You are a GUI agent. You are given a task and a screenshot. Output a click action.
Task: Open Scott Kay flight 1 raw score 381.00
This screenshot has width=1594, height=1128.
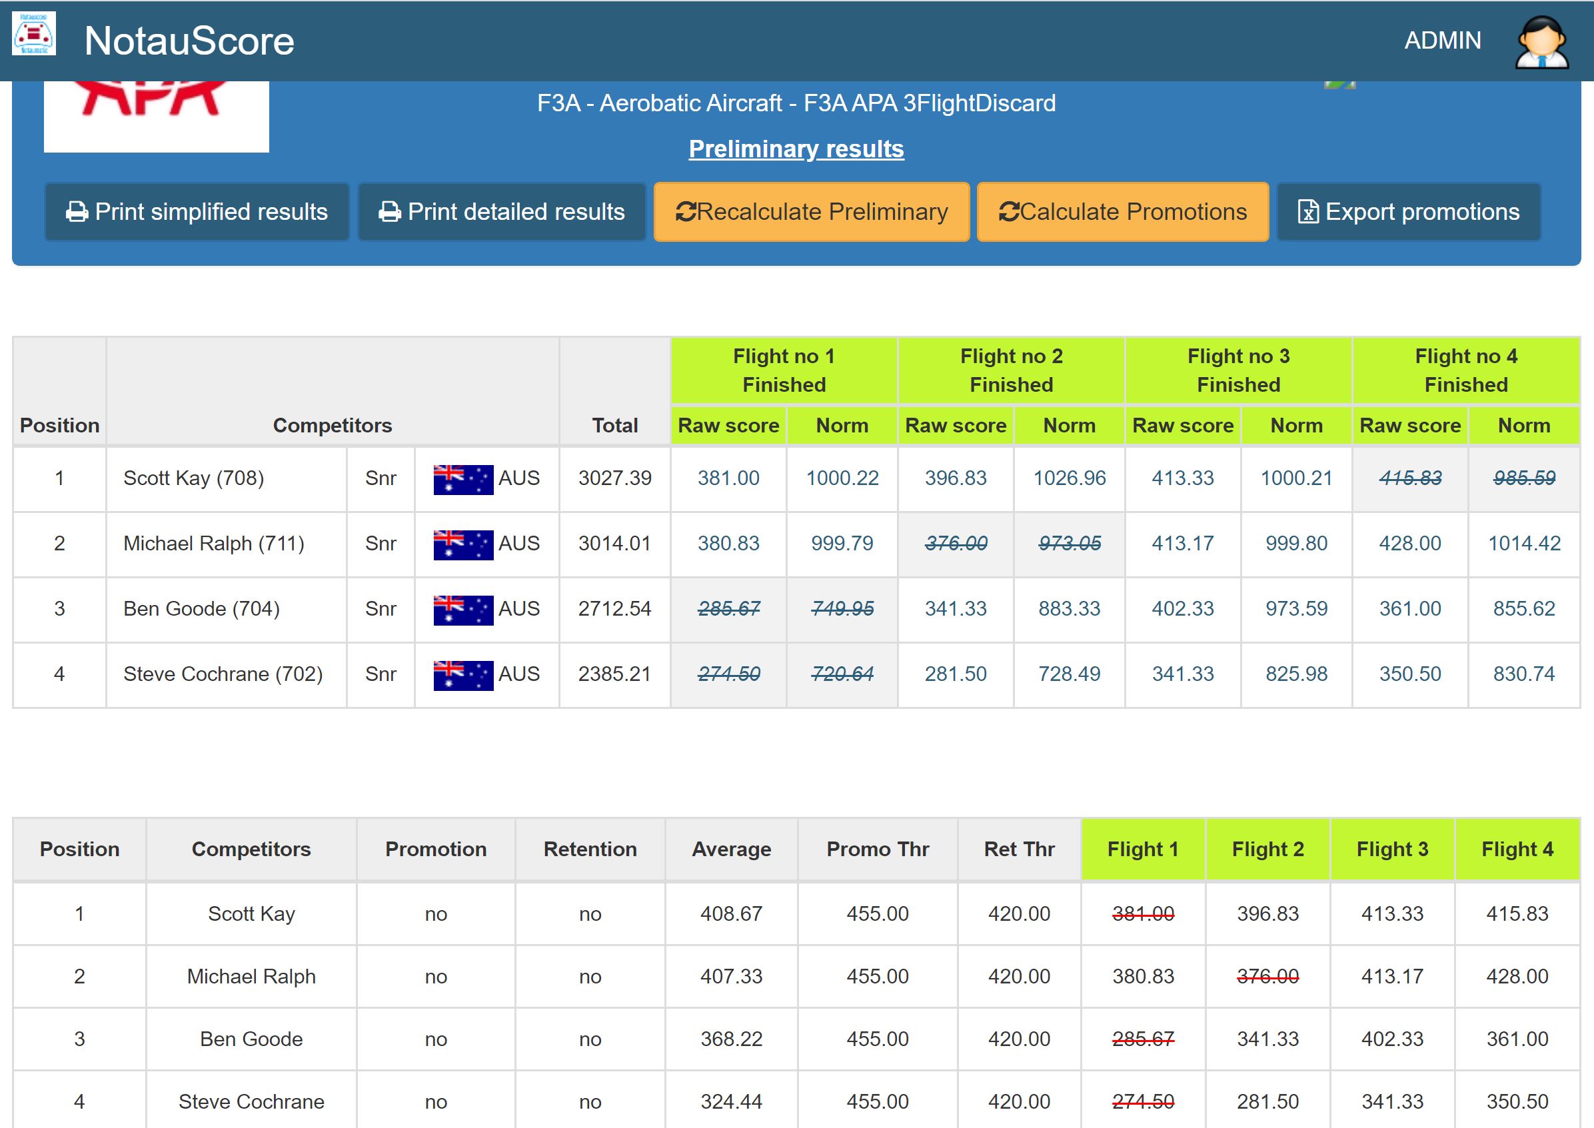pos(728,478)
